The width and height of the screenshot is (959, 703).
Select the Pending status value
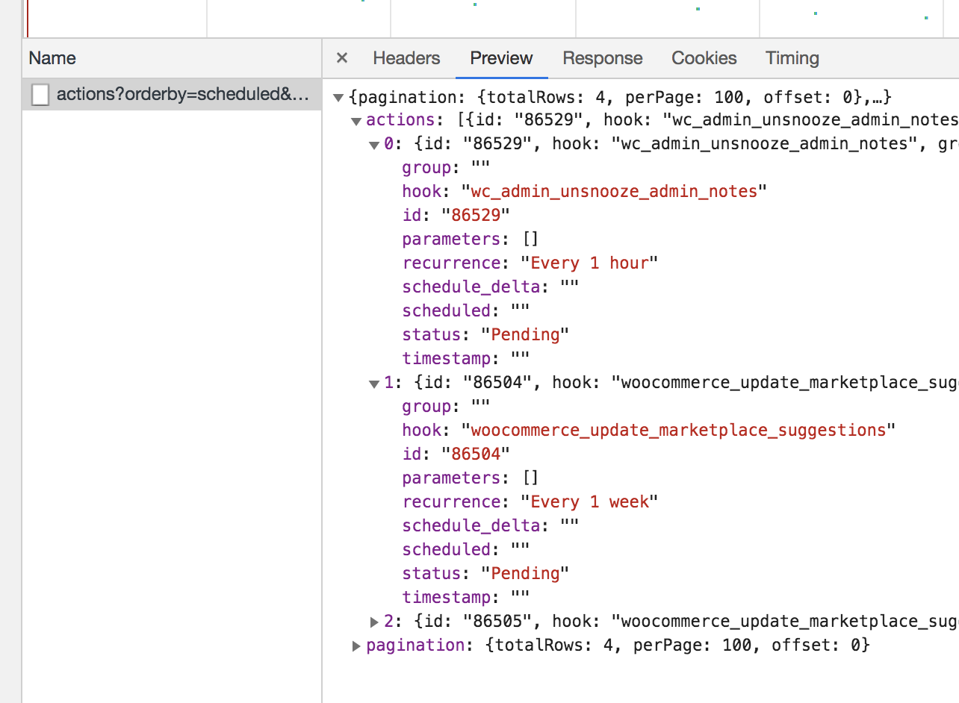pyautogui.click(x=527, y=334)
